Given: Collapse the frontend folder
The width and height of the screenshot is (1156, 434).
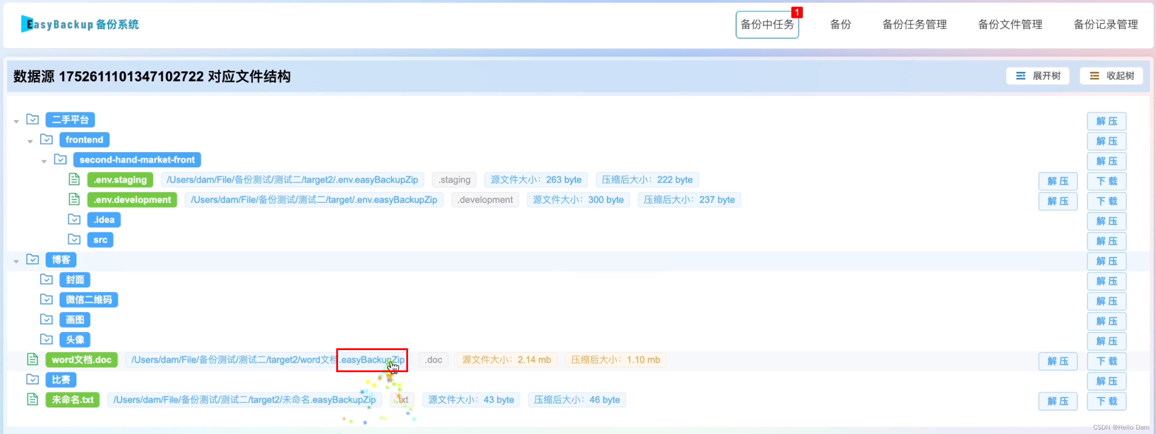Looking at the screenshot, I should coord(30,141).
